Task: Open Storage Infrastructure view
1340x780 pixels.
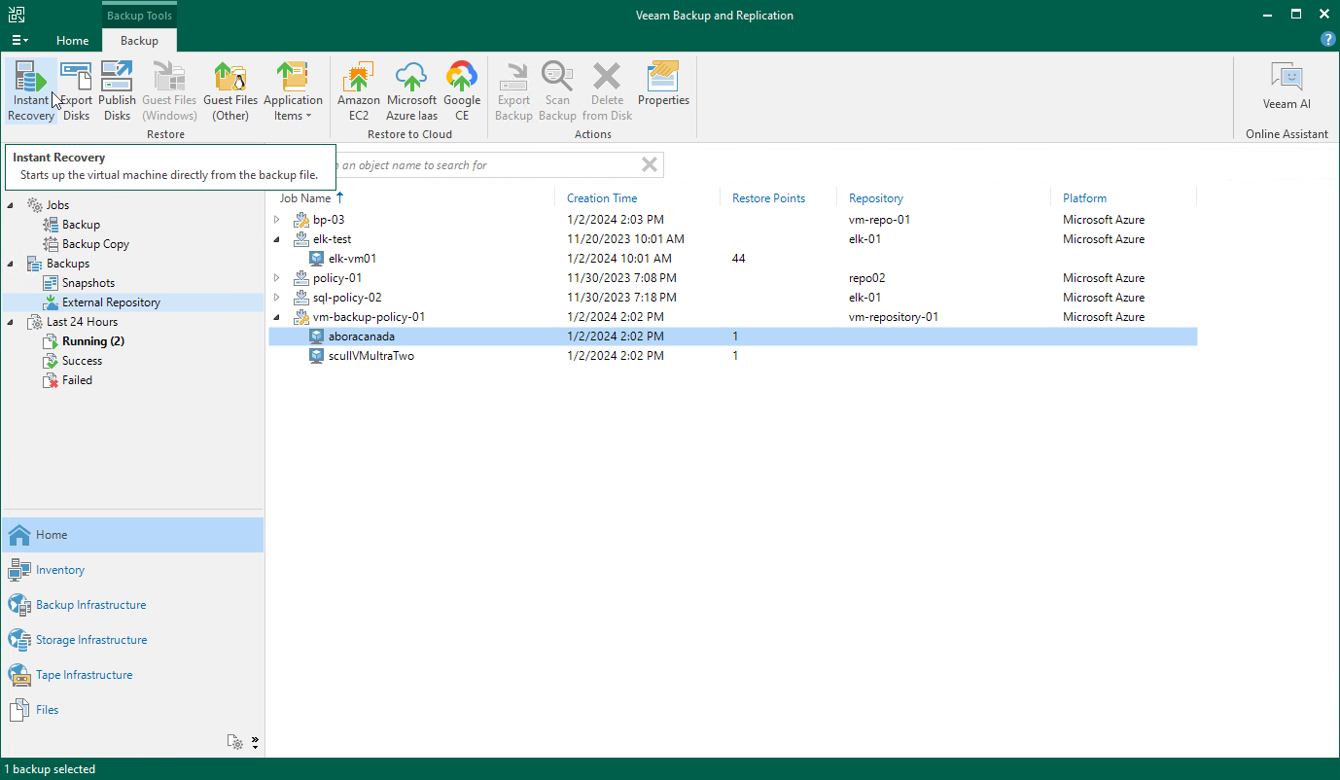Action: [132, 640]
